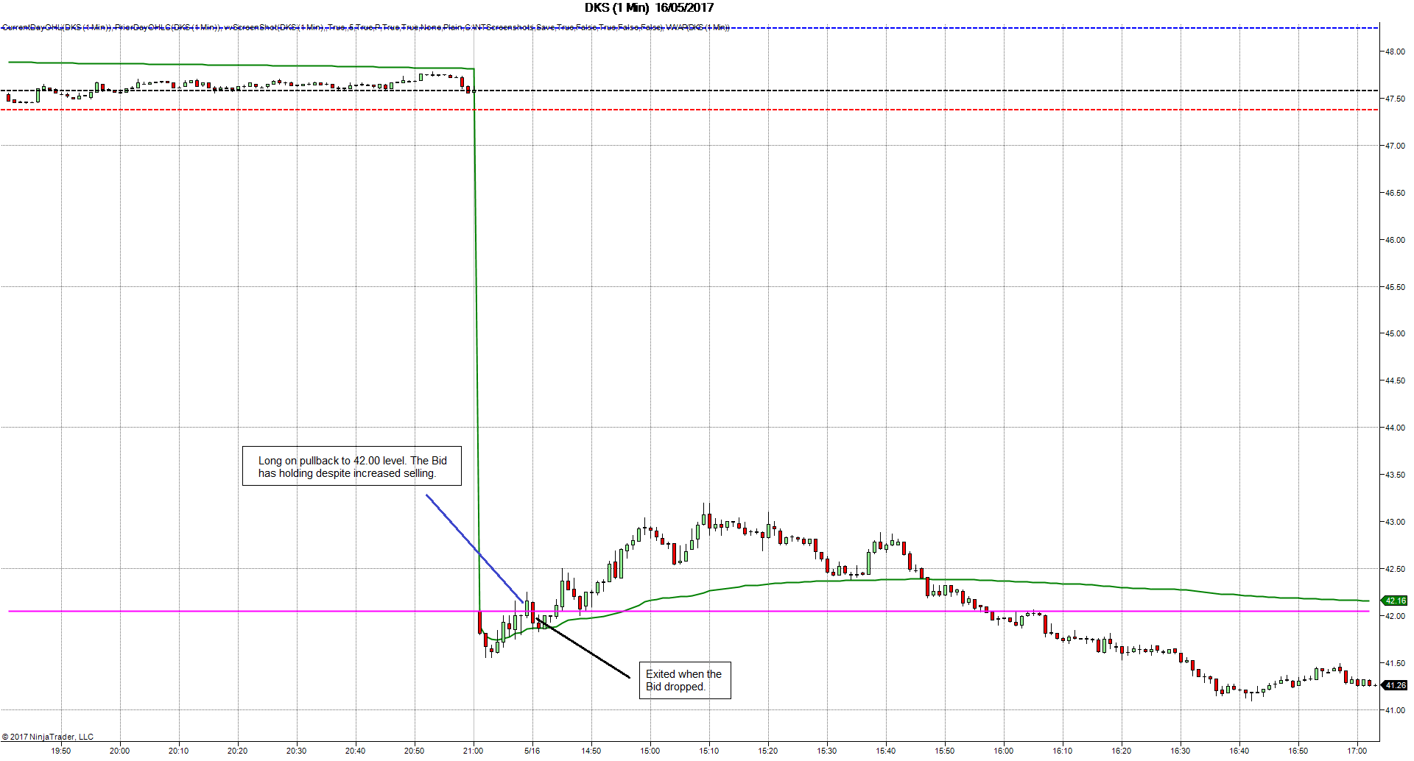The width and height of the screenshot is (1414, 761).
Task: Click the 16:20 time axis label
Action: point(1122,751)
